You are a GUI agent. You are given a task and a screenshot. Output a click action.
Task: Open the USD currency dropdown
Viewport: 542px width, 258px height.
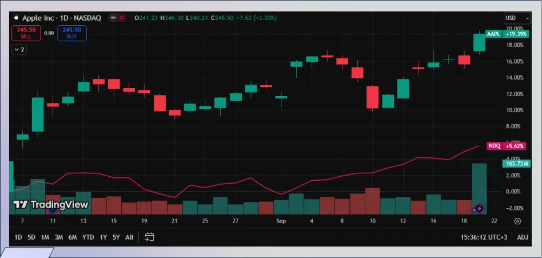point(517,18)
